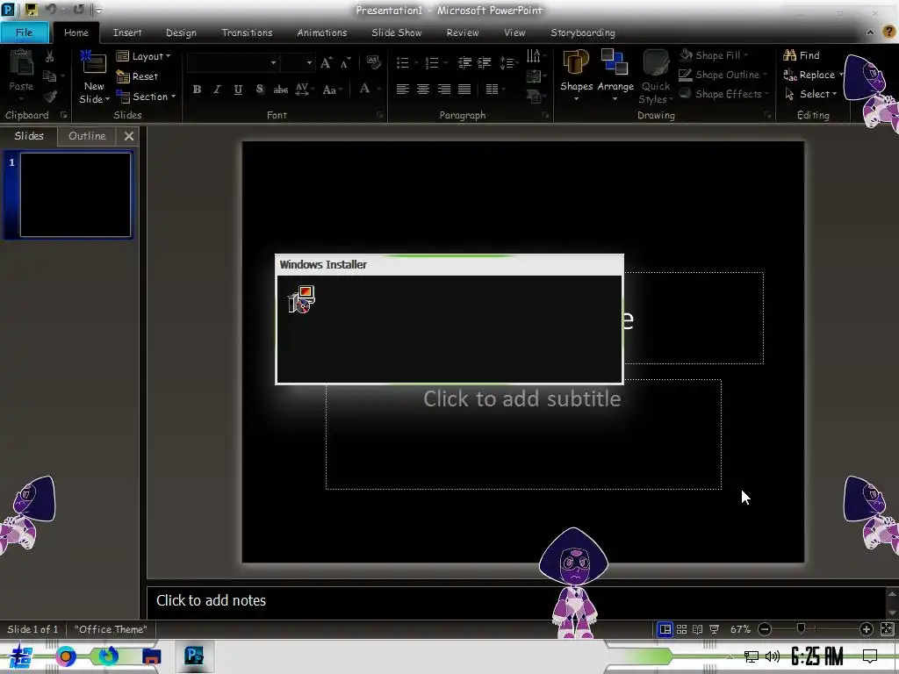Screen dimensions: 899x674
Task: Switch to Slide Sorter view in status bar
Action: point(681,629)
